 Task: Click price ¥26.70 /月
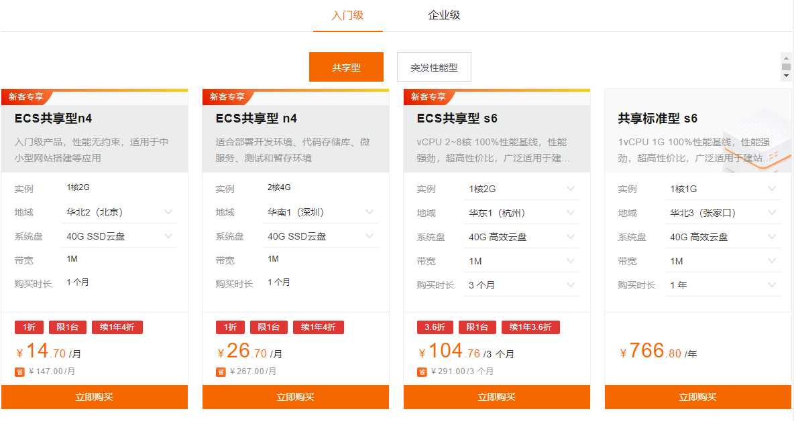coord(249,351)
